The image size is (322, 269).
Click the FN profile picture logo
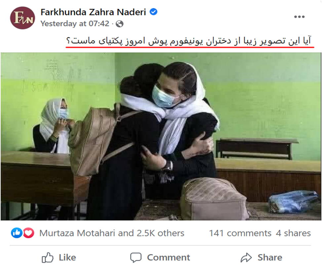point(22,18)
